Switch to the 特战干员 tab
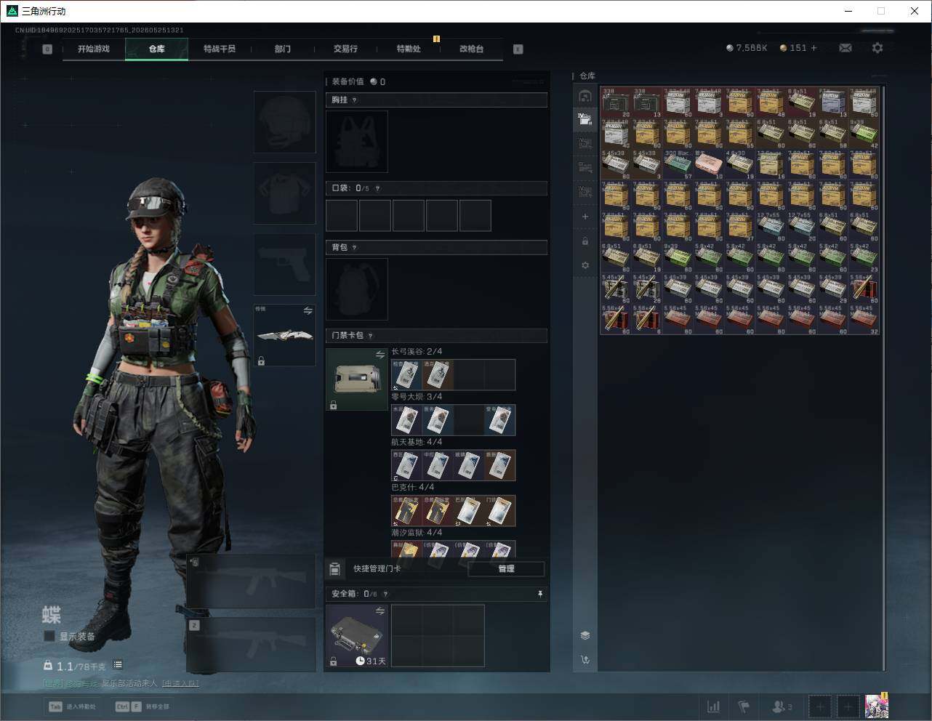This screenshot has height=721, width=932. tap(220, 49)
